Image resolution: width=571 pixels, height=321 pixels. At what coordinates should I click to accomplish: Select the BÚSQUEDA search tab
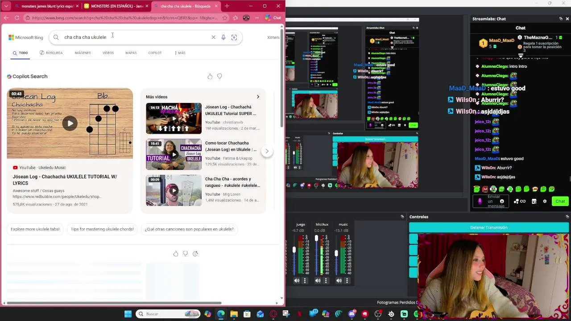[51, 53]
